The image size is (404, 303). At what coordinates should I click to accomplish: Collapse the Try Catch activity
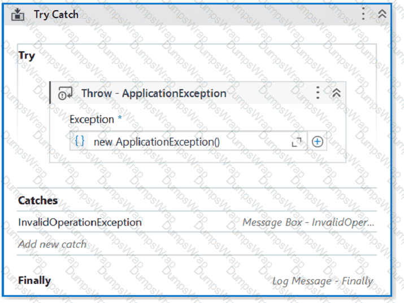(x=382, y=14)
